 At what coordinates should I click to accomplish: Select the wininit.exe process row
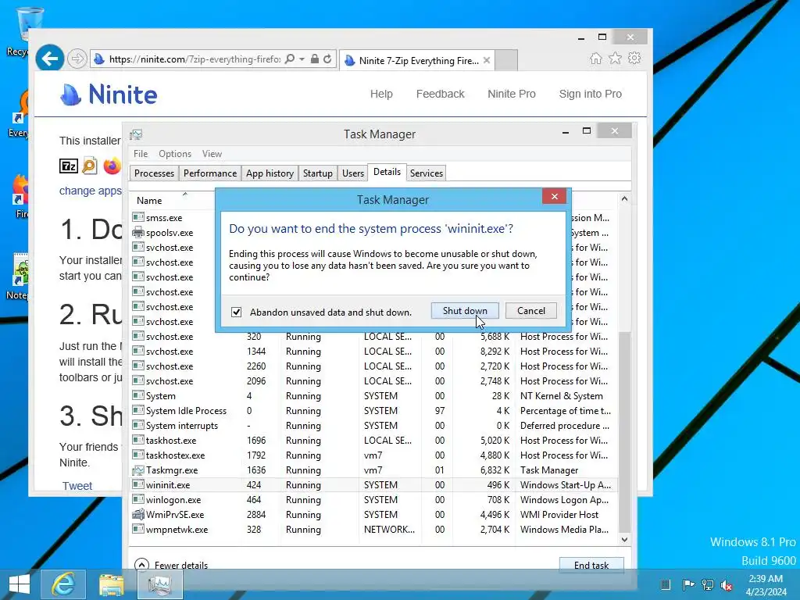(x=373, y=484)
